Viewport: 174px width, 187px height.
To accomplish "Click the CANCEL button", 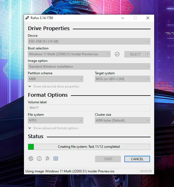I will [137, 159].
